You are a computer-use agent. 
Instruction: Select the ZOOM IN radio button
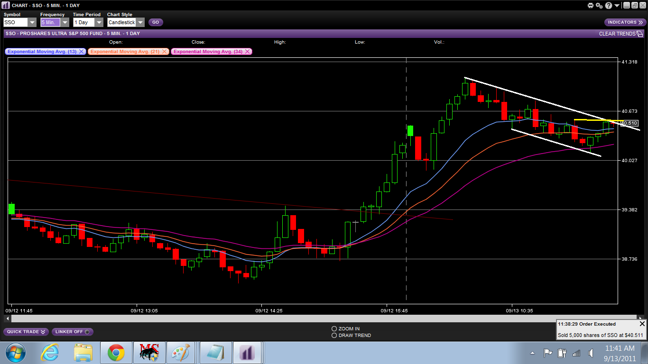(334, 328)
